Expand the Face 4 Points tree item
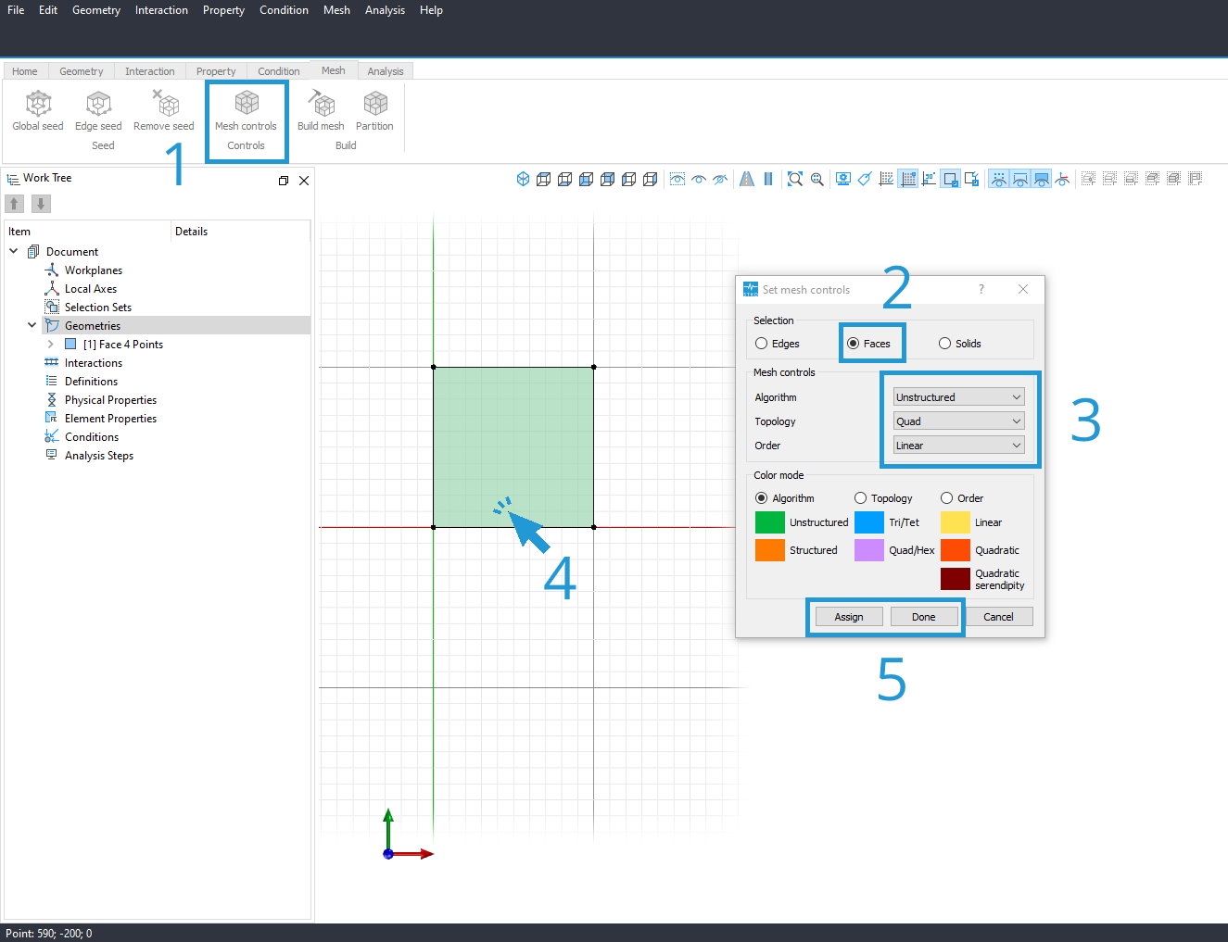 click(51, 345)
